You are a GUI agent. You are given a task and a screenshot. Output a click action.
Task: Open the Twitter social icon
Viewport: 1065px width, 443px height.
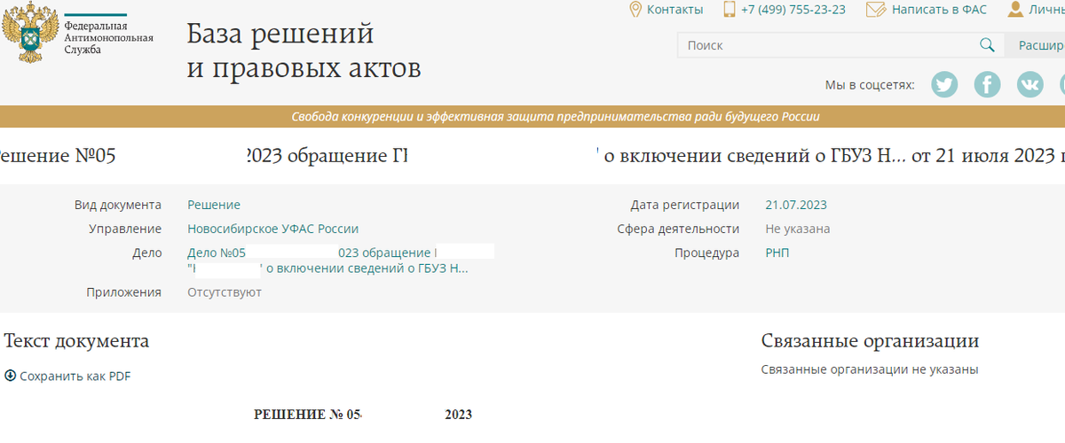pos(945,84)
